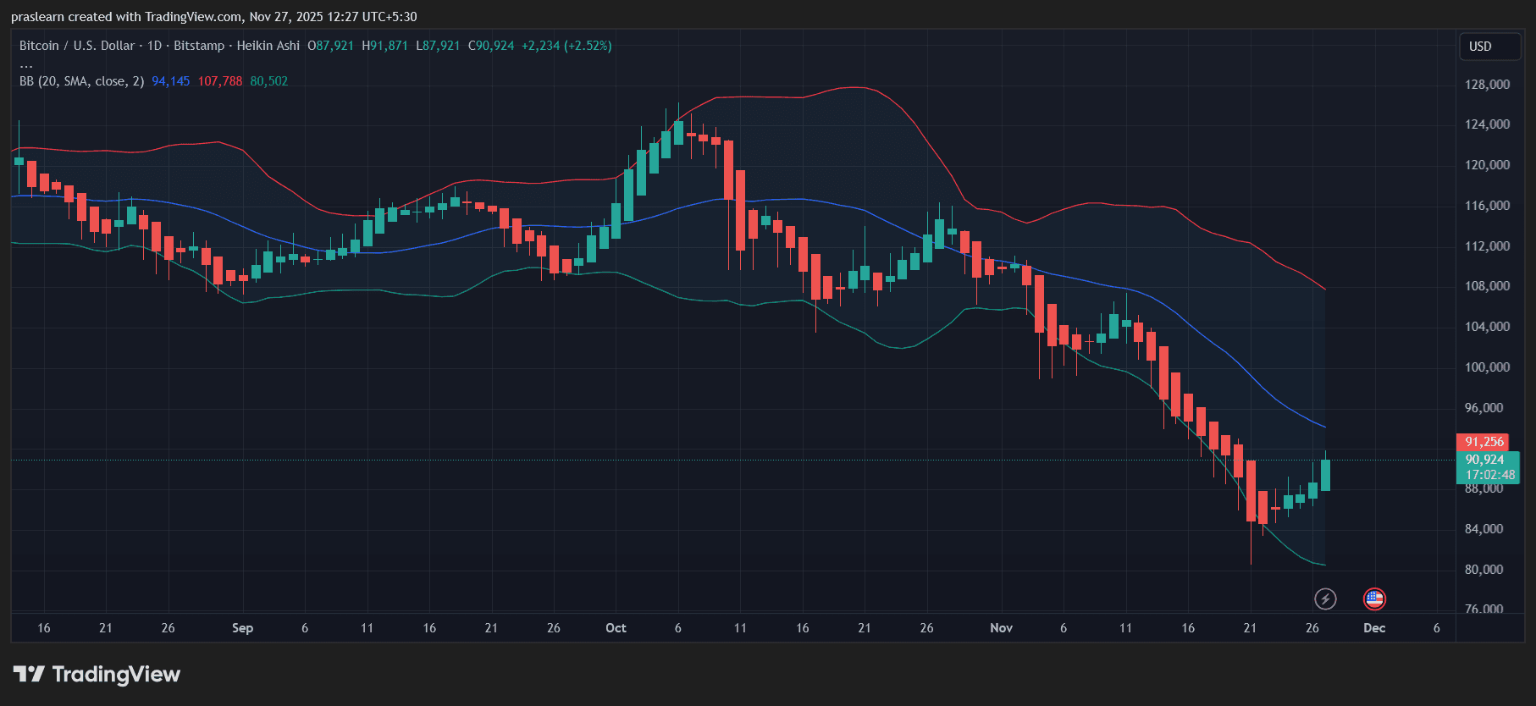1536x706 pixels.
Task: Click the US flag economic event icon
Action: click(1374, 599)
